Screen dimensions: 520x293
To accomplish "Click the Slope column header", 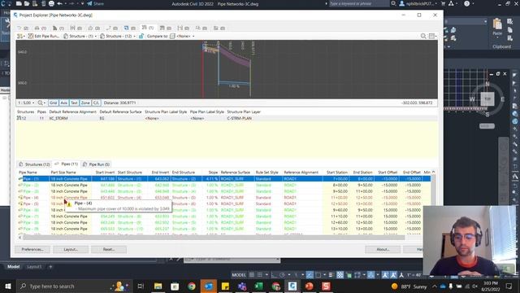I will click(213, 172).
